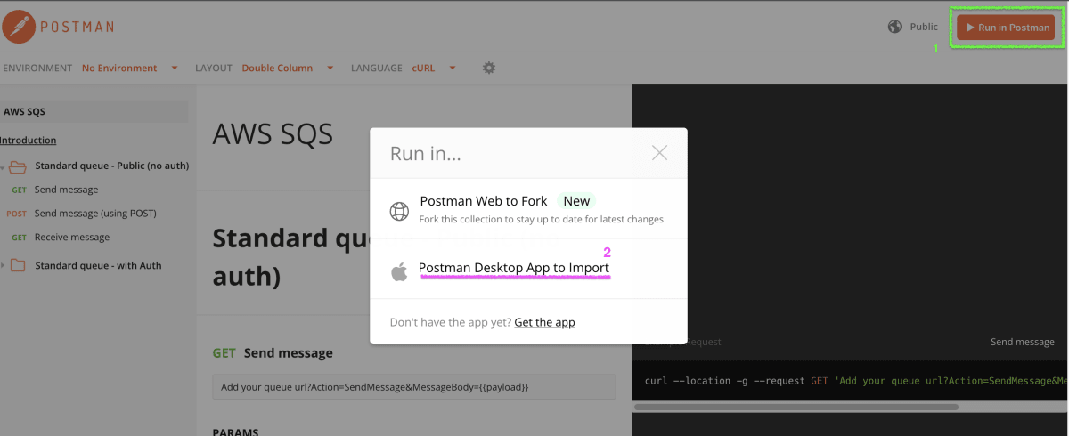Open the Language cURL dropdown
Image resolution: width=1069 pixels, height=436 pixels.
434,68
